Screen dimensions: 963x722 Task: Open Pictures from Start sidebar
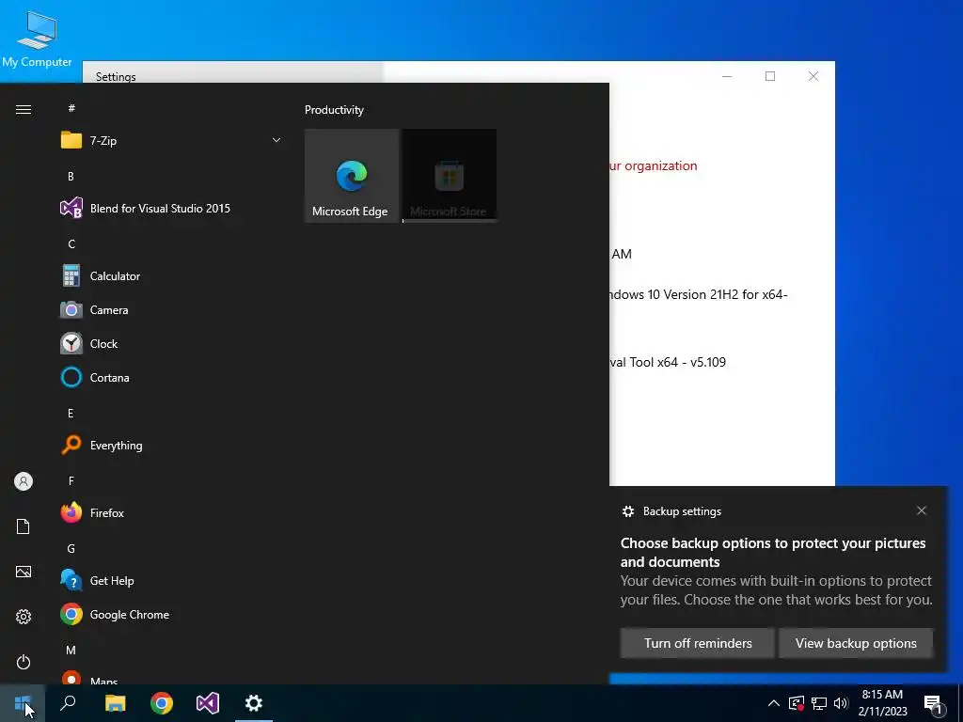click(24, 572)
